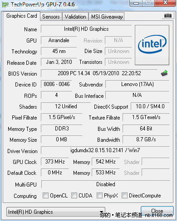This screenshot has width=177, height=221.
Task: Click the DirectX Support 10.0 / SM4.0 field
Action: [150, 106]
